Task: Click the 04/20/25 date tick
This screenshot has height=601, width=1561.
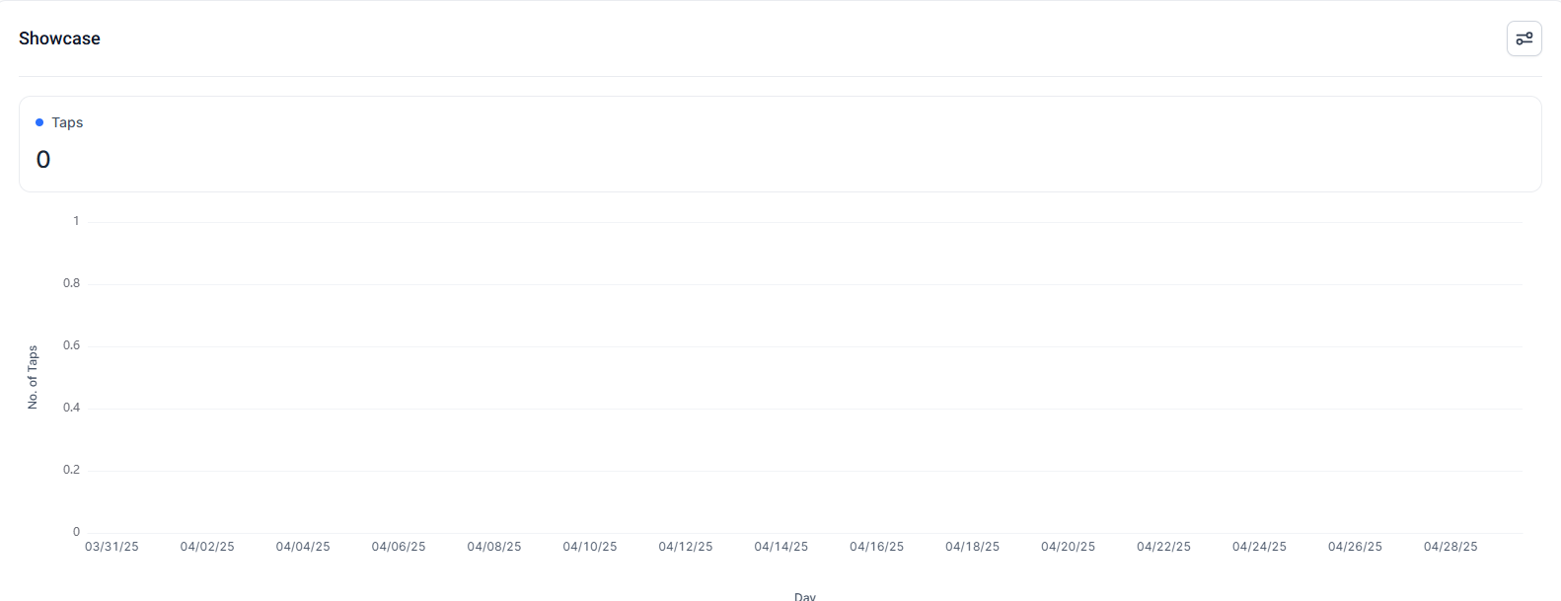Action: point(1069,547)
